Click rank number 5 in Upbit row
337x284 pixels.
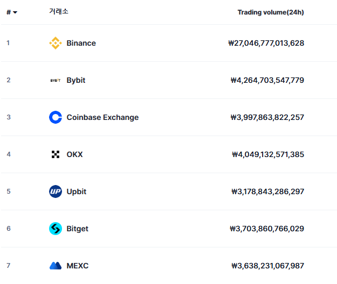[x=9, y=191]
